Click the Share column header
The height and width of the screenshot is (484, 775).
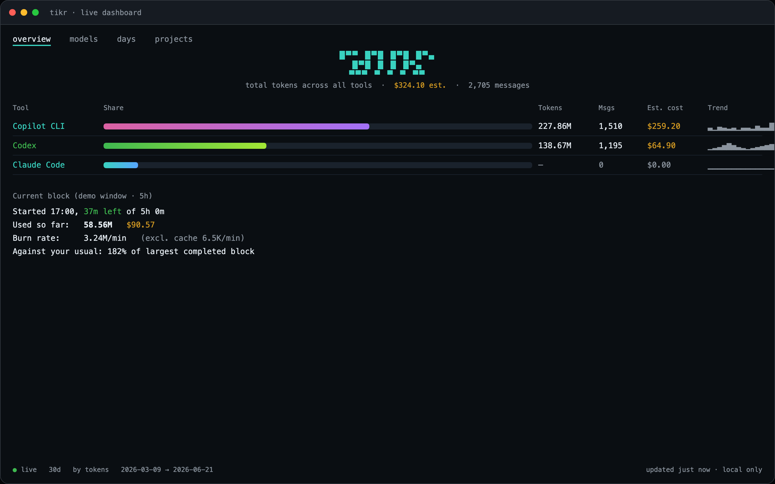click(x=113, y=108)
